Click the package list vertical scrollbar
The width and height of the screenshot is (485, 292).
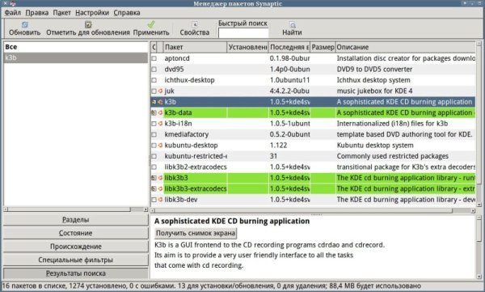click(x=479, y=124)
